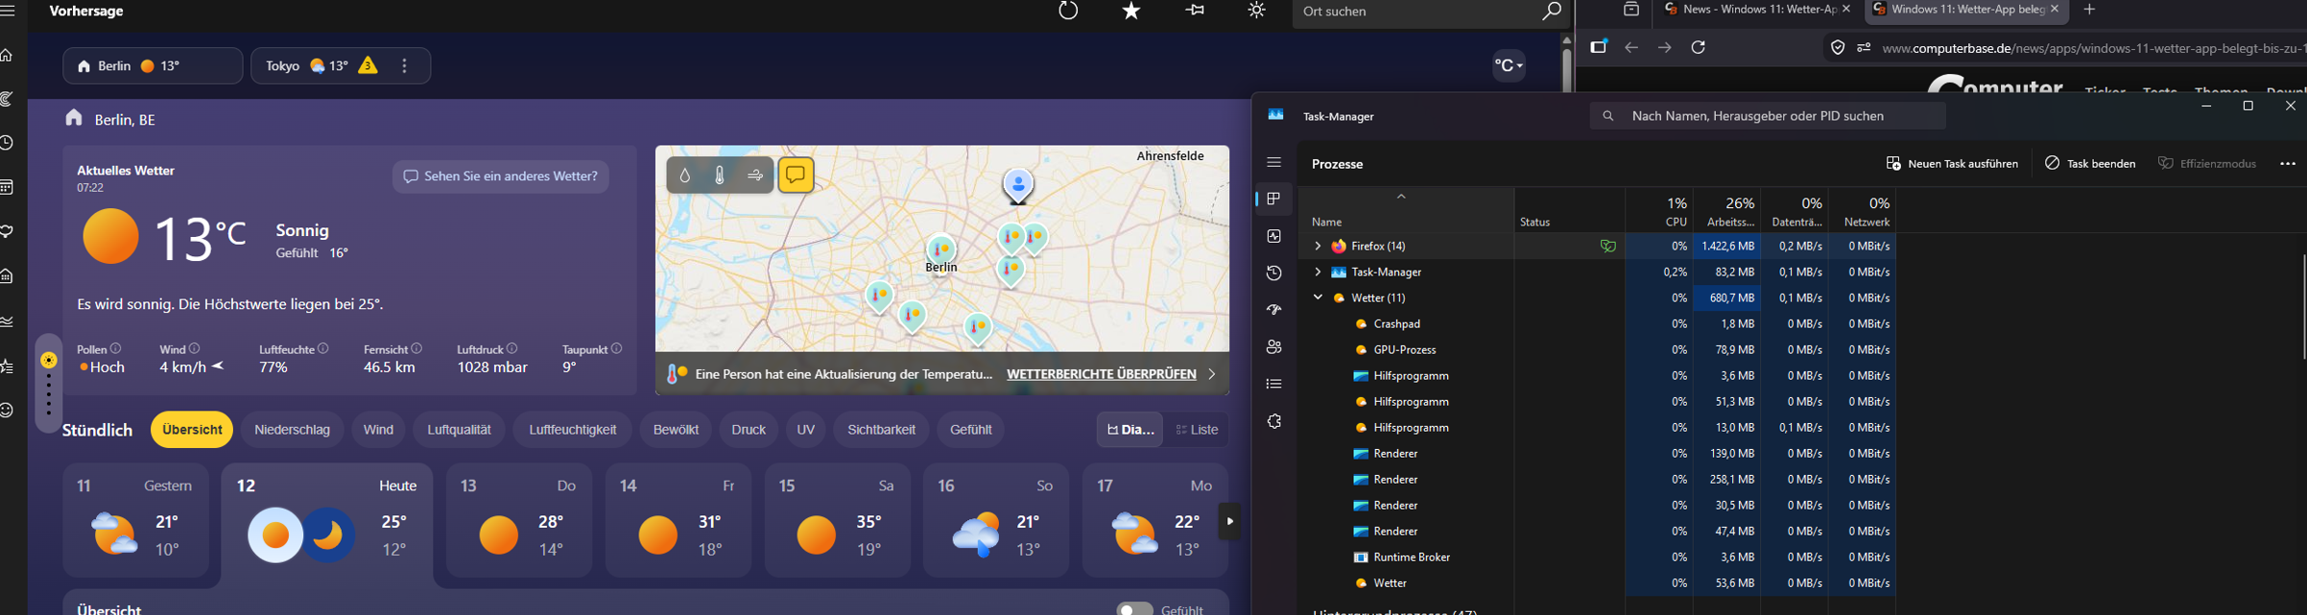Image resolution: width=2307 pixels, height=615 pixels.
Task: Open Task Manager Performance sidebar icon
Action: pyautogui.click(x=1273, y=236)
